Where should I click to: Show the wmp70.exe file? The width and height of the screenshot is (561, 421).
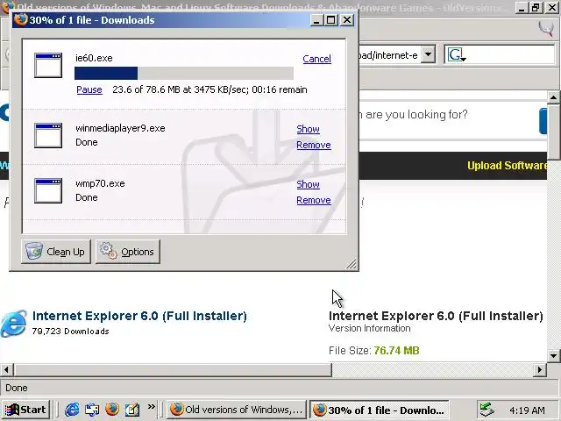click(x=308, y=184)
